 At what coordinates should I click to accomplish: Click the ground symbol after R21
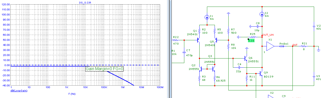coord(319,50)
